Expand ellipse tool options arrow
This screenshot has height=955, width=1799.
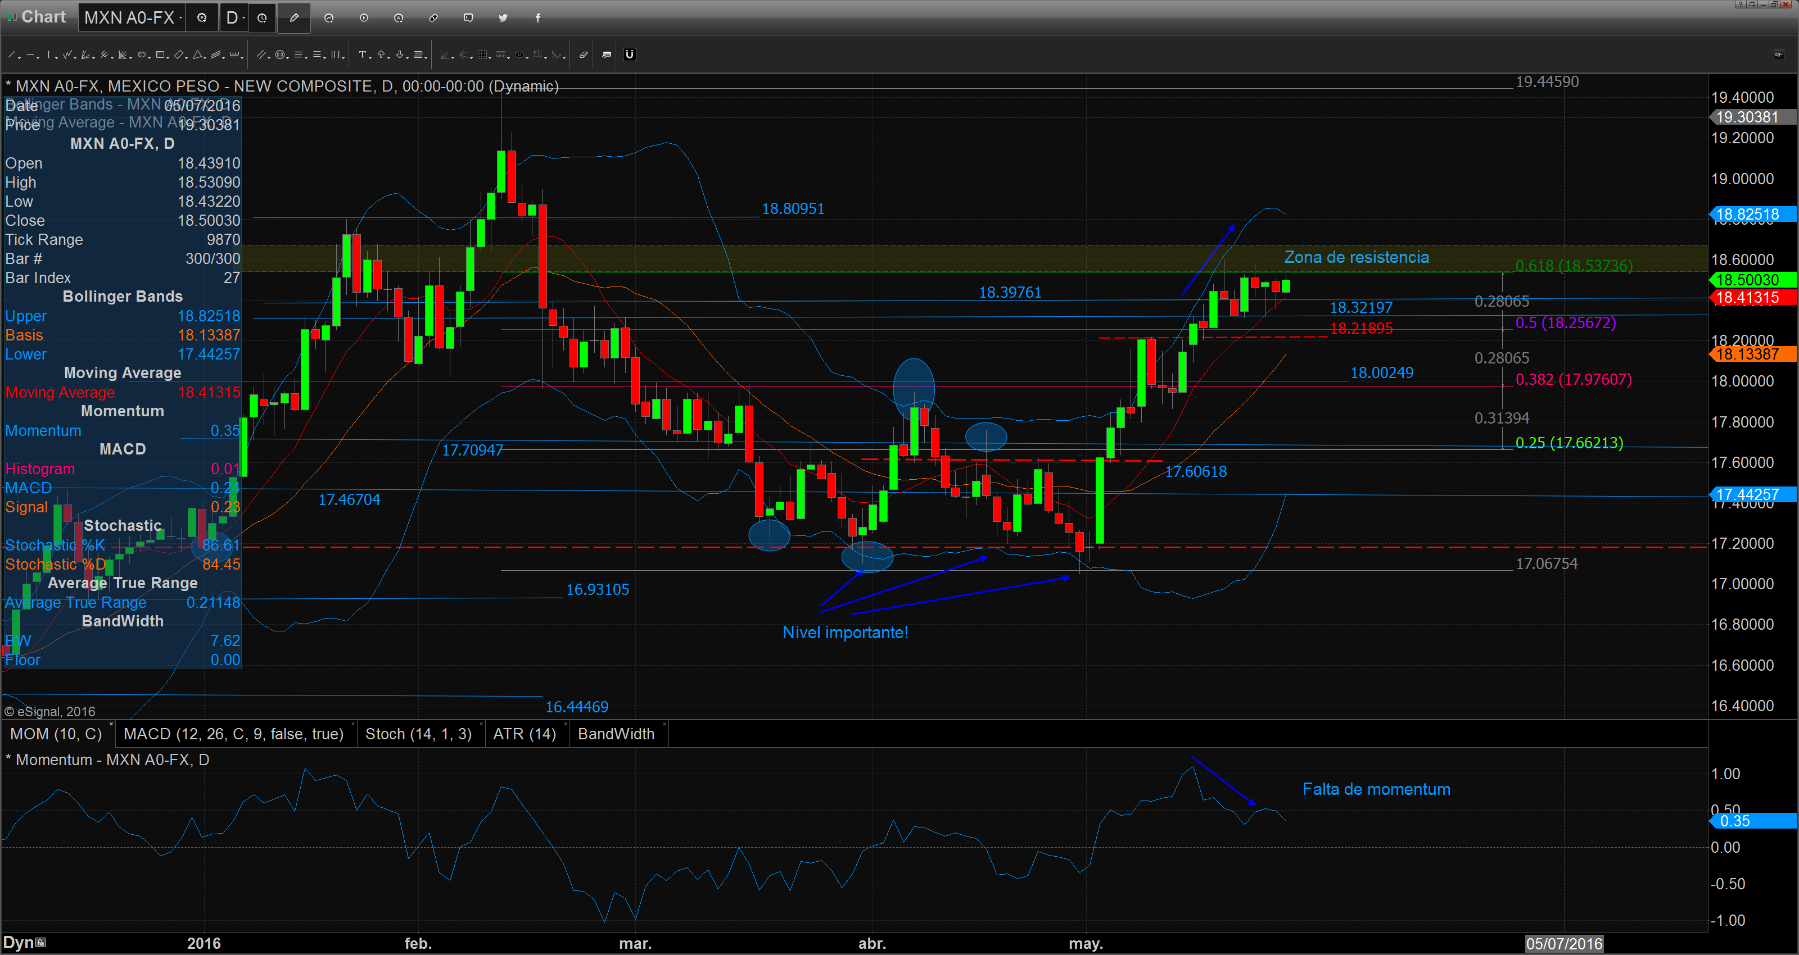[150, 58]
